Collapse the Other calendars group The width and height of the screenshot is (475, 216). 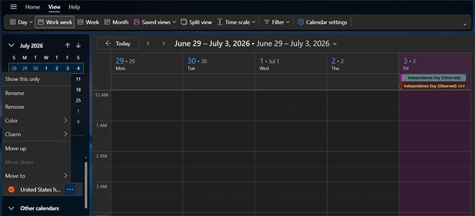(11, 208)
